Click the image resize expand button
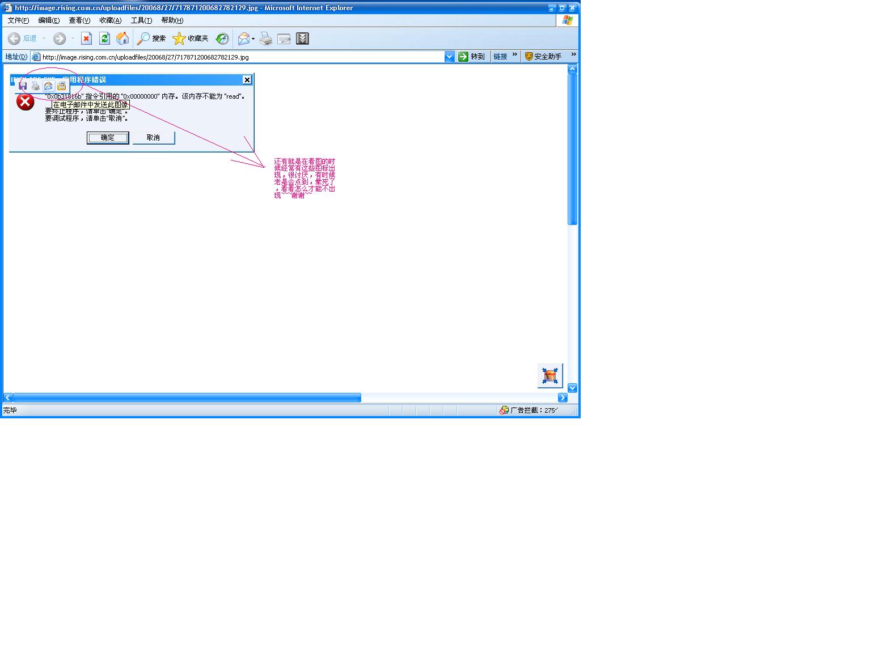871x653 pixels. coord(550,375)
